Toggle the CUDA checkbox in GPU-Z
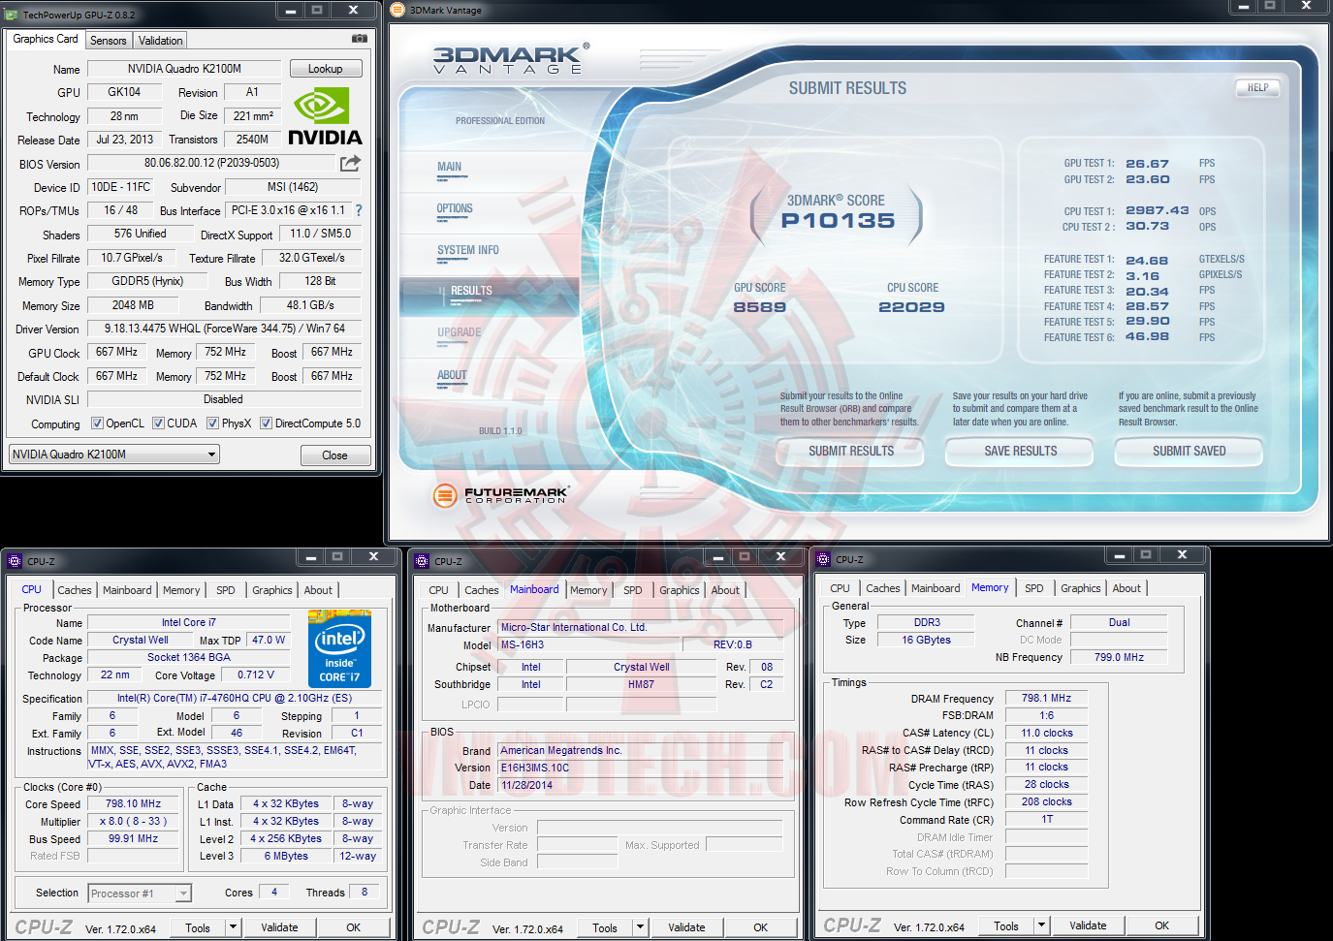Viewport: 1333px width, 941px height. click(x=158, y=423)
